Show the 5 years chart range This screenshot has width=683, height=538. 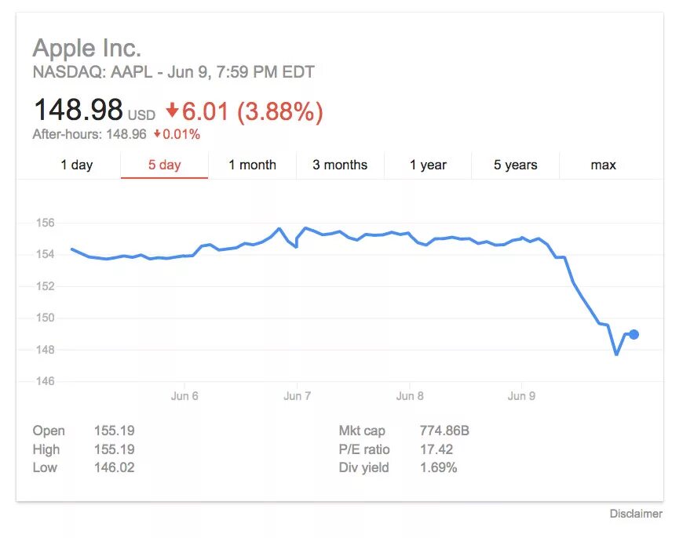[515, 165]
